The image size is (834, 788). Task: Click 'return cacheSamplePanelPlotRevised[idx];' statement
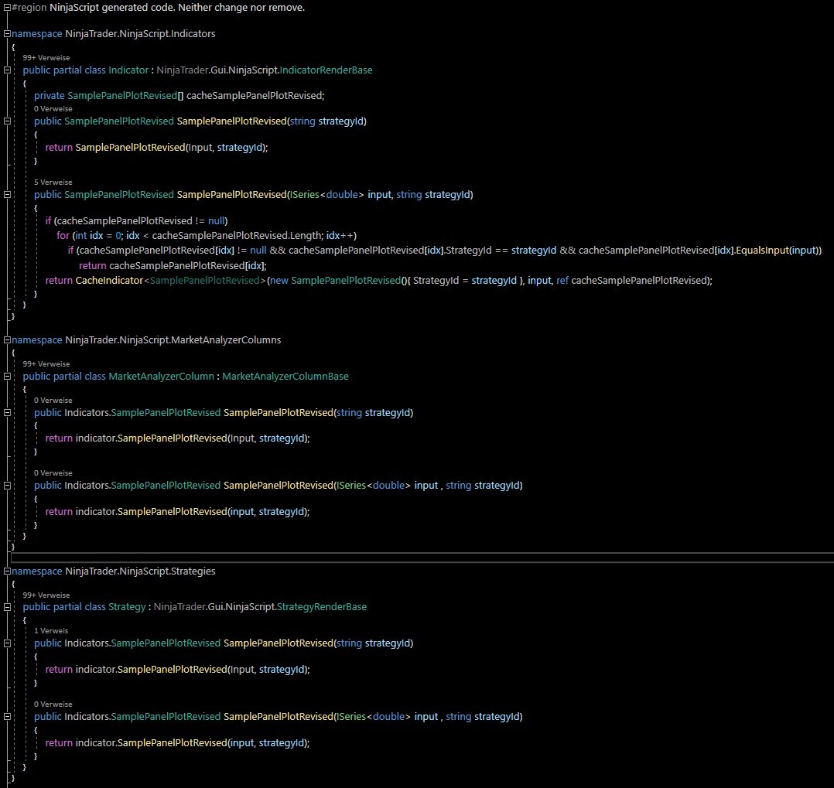173,265
